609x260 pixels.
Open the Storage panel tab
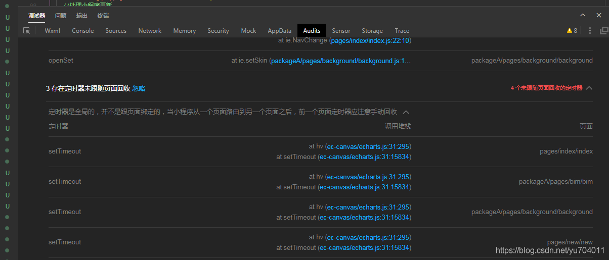coord(372,31)
